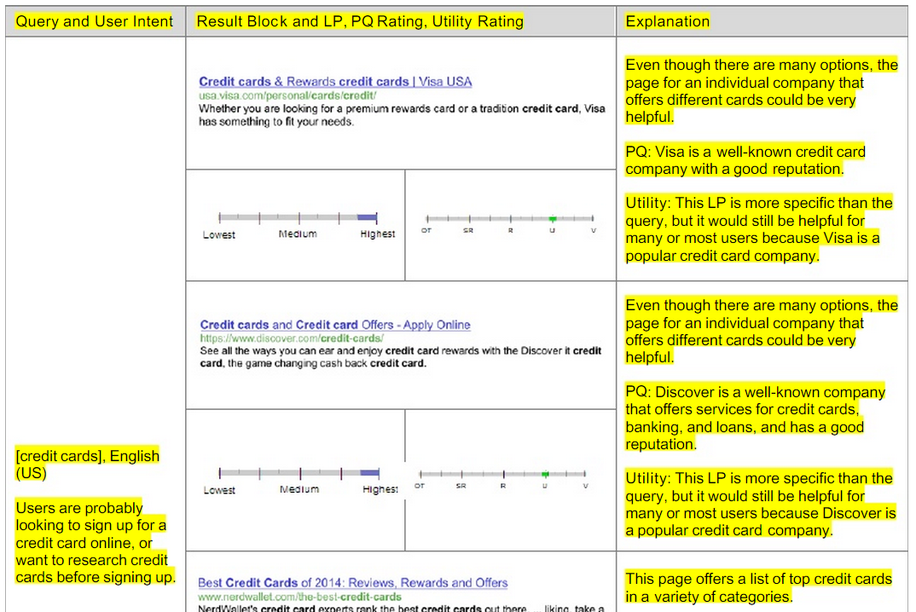Click 'PQ: Visa is a well-known' explanation
The image size is (916, 612).
point(745,160)
